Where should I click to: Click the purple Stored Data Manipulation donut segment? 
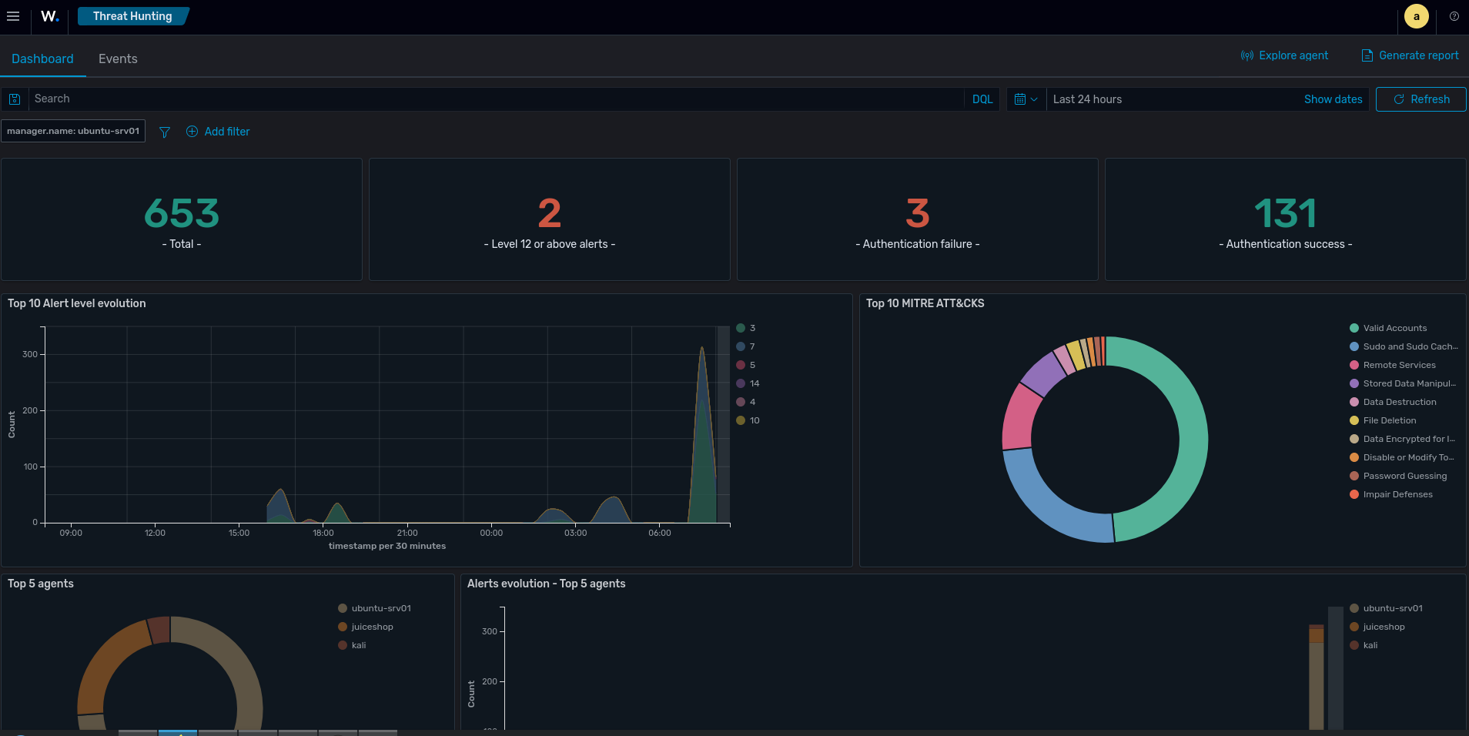click(1045, 373)
